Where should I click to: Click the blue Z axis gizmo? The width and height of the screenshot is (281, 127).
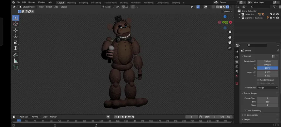(225, 17)
